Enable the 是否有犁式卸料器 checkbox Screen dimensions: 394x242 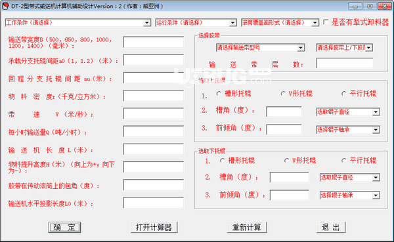click(326, 22)
